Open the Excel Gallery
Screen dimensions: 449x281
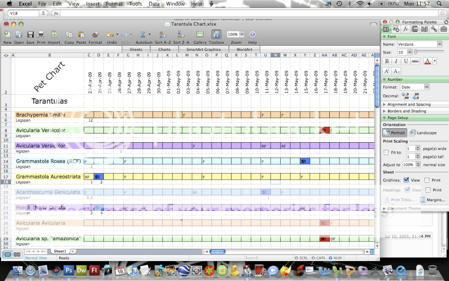tap(200, 34)
